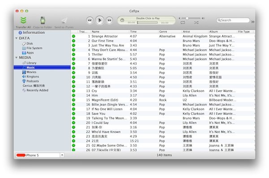
Task: Select the Music sidebar item
Action: click(42, 68)
